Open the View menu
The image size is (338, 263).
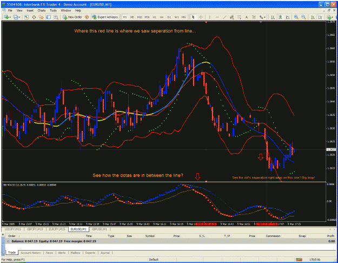point(19,10)
